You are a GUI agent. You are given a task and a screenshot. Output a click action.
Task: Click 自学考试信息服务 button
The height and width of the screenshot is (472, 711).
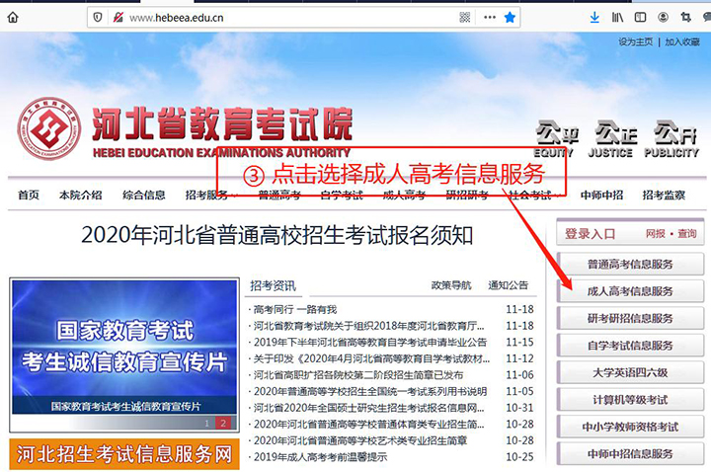click(x=630, y=346)
